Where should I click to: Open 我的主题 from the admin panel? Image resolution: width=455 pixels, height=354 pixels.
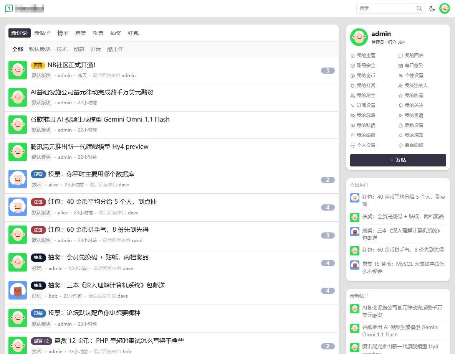pos(363,56)
